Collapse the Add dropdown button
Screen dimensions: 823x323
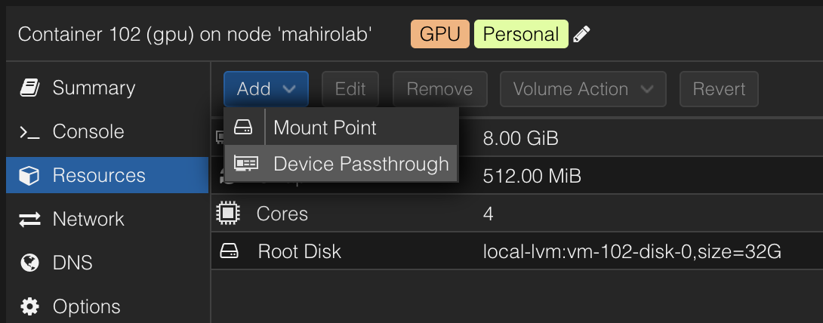266,88
